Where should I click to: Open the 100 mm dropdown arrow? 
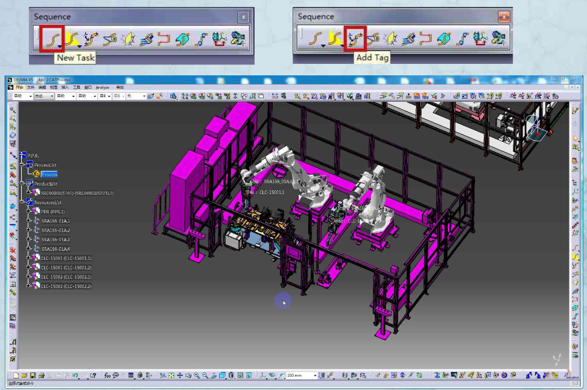(x=315, y=375)
